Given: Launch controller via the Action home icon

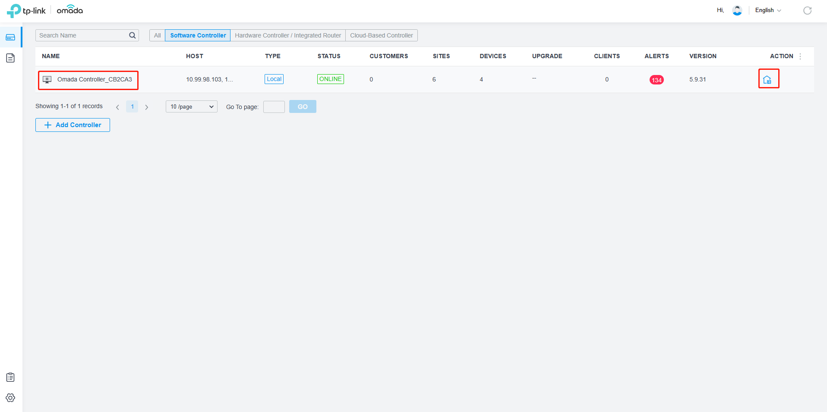Looking at the screenshot, I should pos(767,80).
